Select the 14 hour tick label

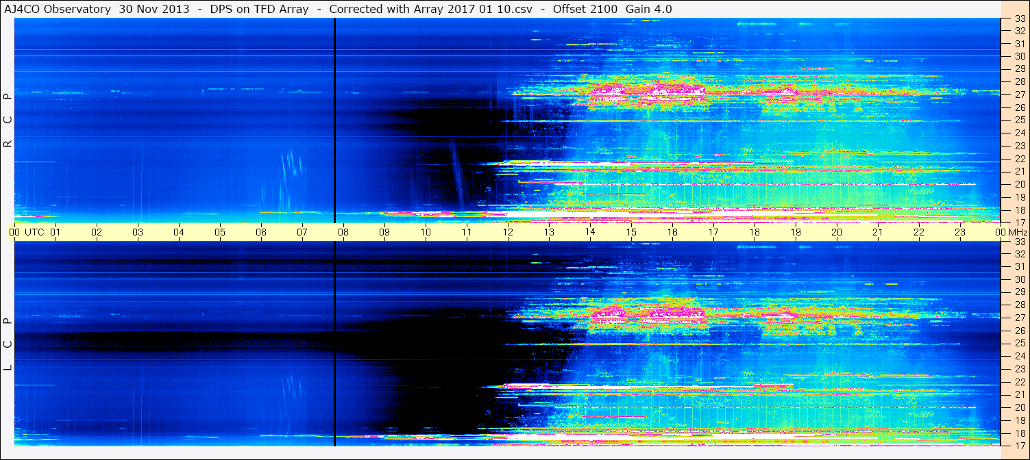[590, 232]
